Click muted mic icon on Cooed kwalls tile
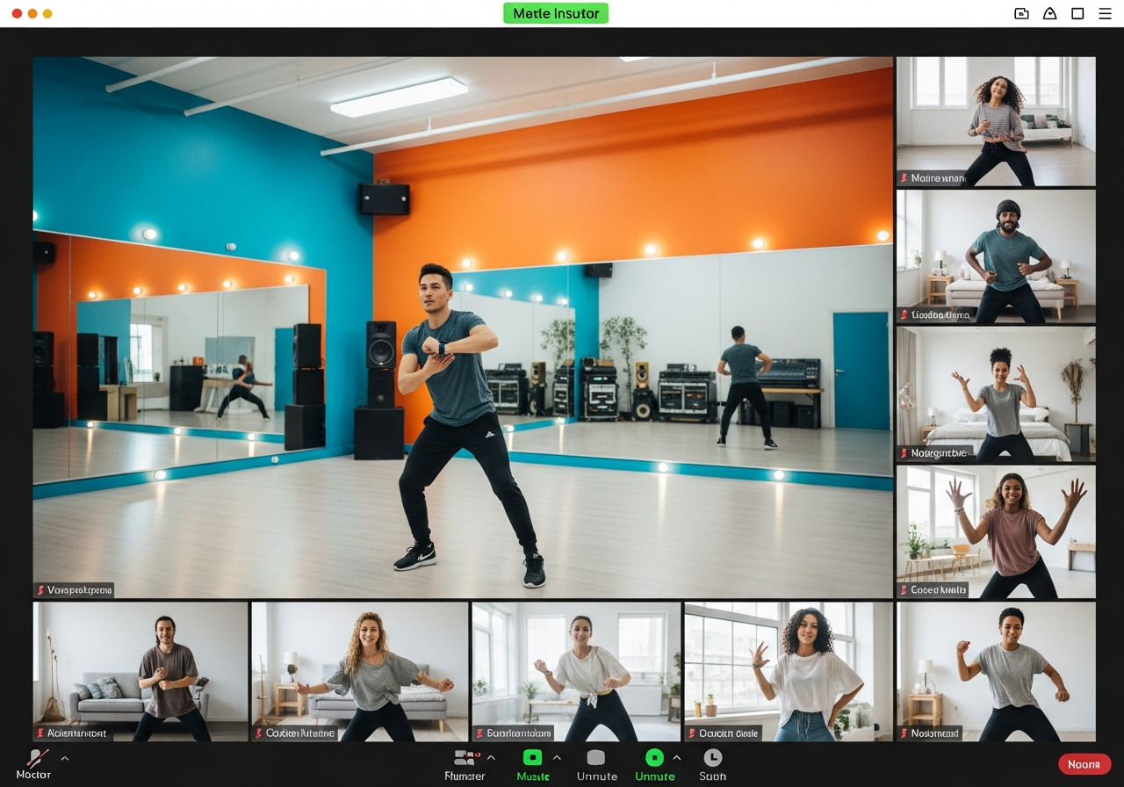The height and width of the screenshot is (787, 1124). click(904, 590)
